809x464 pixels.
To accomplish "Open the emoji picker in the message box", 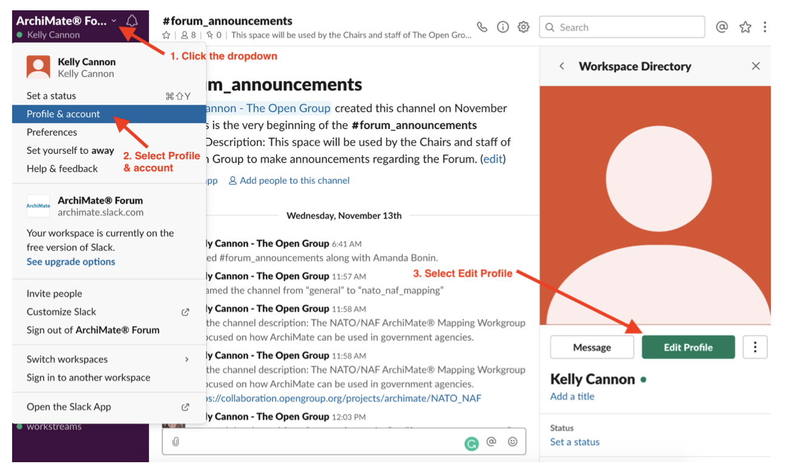I will click(512, 442).
